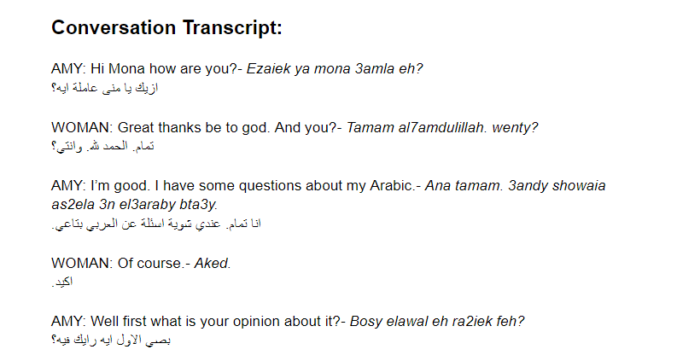Screen dimensions: 677x361
Task: Click the italic word 'Aked'
Action: coord(213,263)
